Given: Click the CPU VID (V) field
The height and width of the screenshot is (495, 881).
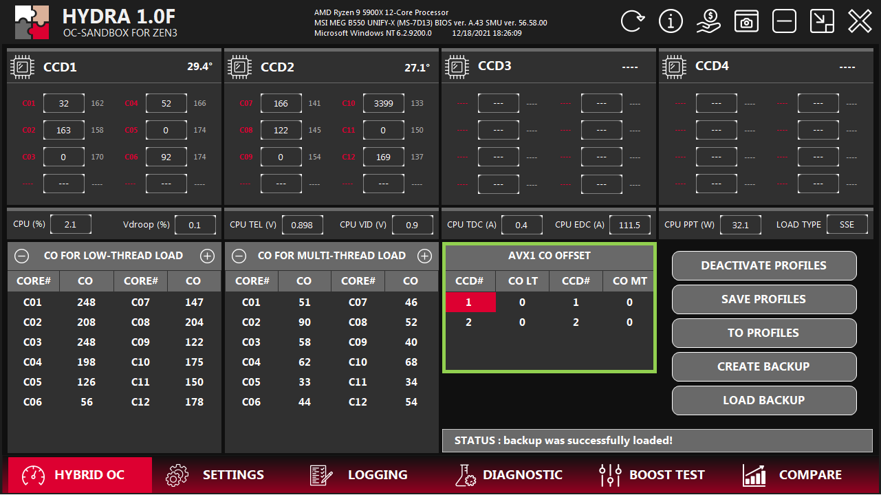Looking at the screenshot, I should [412, 225].
